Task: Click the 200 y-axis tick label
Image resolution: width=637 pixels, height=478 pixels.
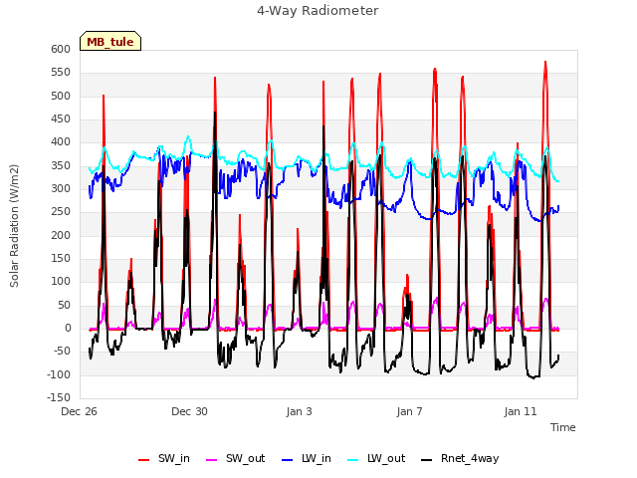Action: coord(61,235)
